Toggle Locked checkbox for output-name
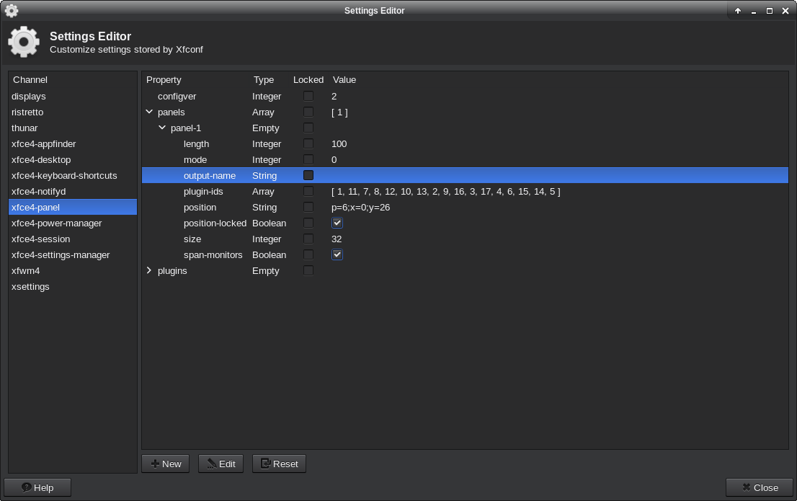797x501 pixels. (x=308, y=175)
